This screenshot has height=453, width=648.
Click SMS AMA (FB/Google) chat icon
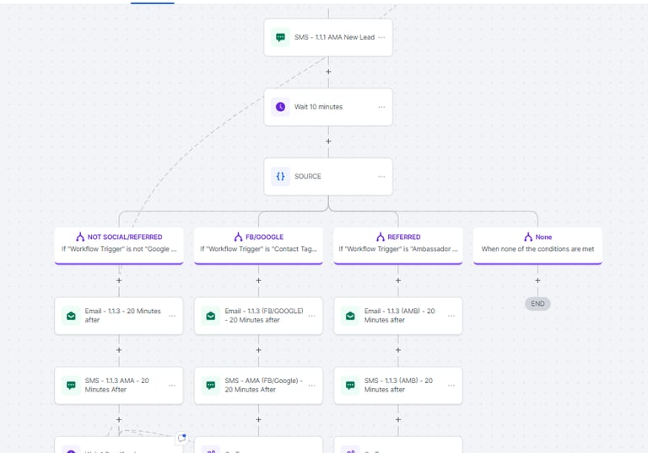tap(211, 386)
